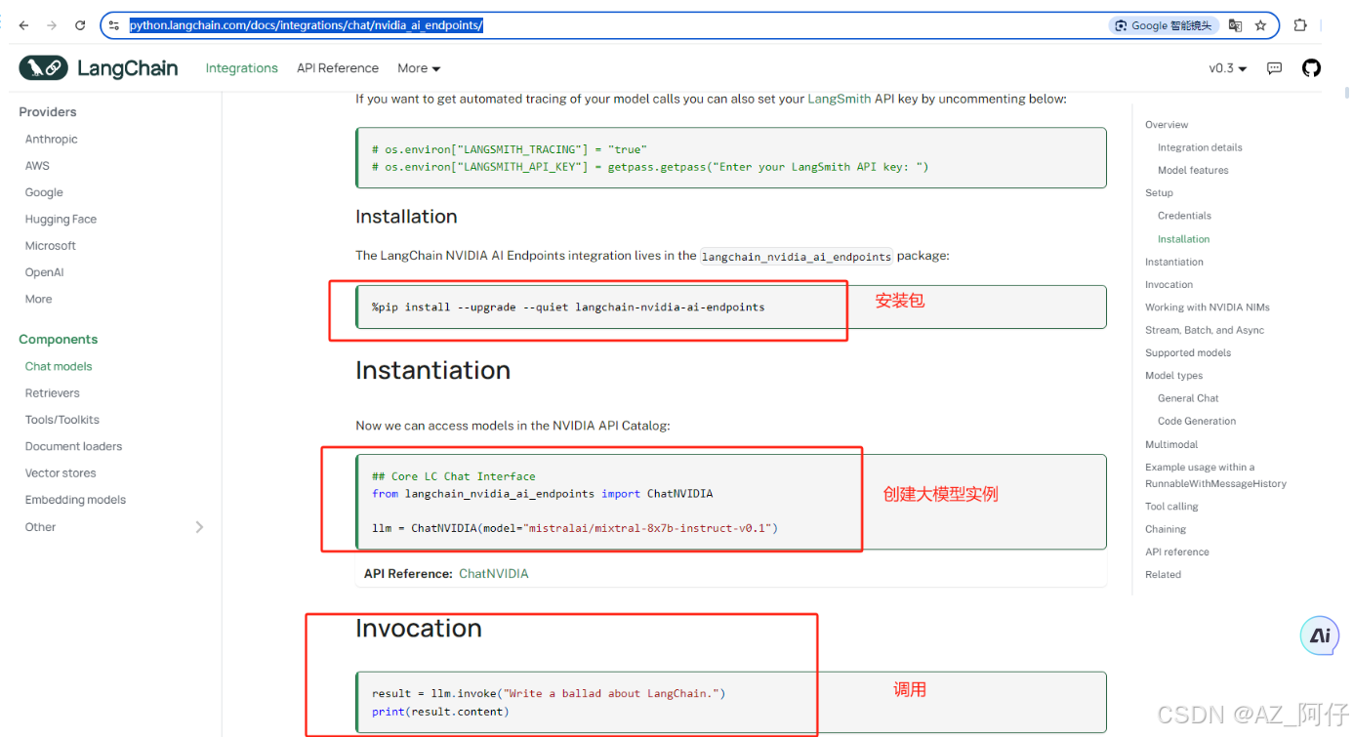Jump to Multimodal in contents
Image resolution: width=1353 pixels, height=737 pixels.
[1171, 444]
